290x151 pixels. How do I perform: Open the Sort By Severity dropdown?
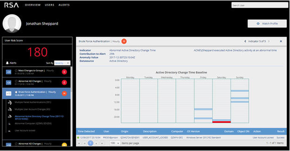[x=62, y=63]
